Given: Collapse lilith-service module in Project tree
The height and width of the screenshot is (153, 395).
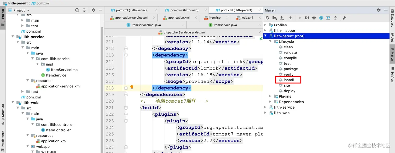Looking at the screenshot, I should coord(13,37).
